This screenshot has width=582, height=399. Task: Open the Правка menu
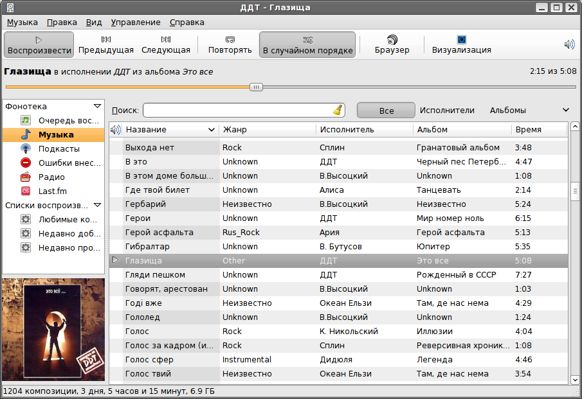[x=62, y=22]
